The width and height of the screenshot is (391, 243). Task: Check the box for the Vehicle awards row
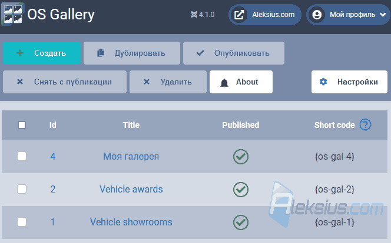click(22, 189)
